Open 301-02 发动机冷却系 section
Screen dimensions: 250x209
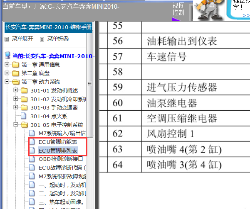click(58, 99)
